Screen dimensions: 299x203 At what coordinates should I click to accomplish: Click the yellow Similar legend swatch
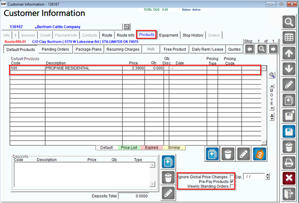pyautogui.click(x=174, y=148)
